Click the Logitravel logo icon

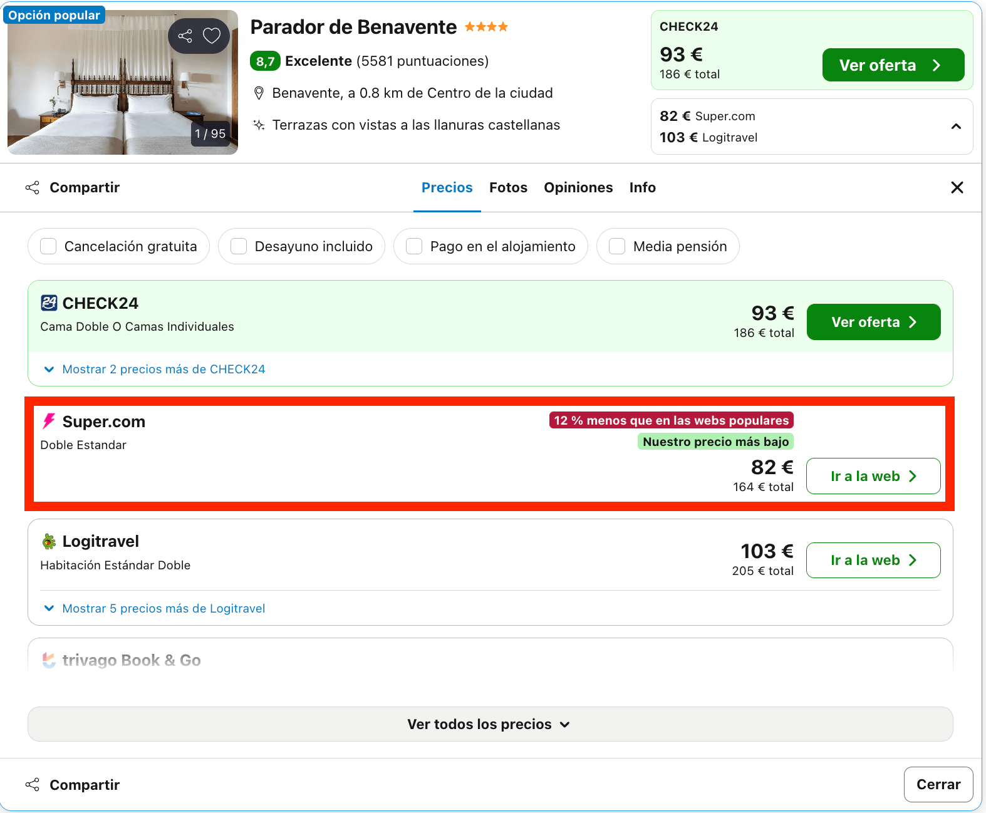point(49,541)
